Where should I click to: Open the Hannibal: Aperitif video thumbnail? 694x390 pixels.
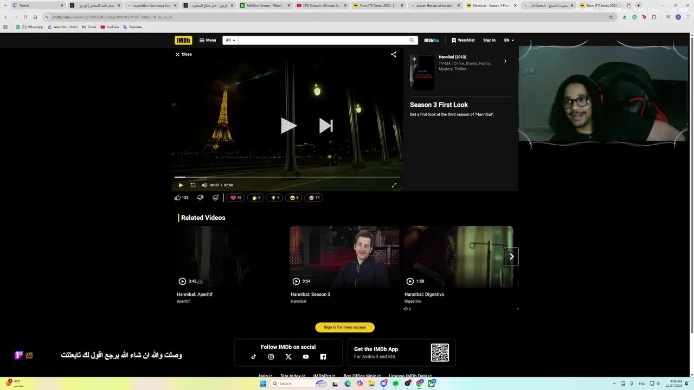coord(231,257)
